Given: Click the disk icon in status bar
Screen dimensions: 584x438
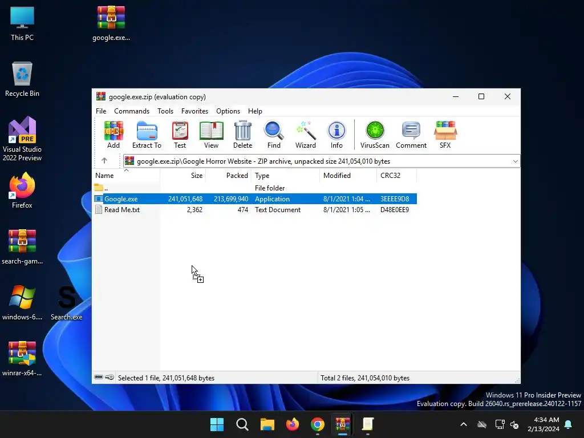Looking at the screenshot, I should point(98,378).
